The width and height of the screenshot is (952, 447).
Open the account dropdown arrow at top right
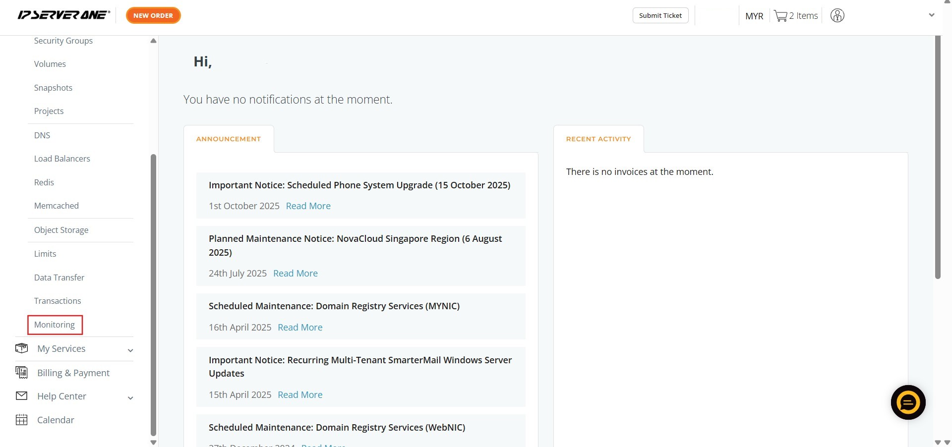point(931,15)
